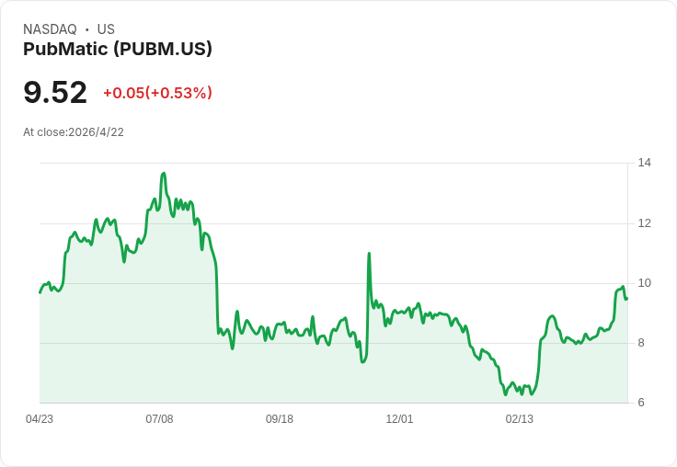This screenshot has width=677, height=467.
Task: Click the 12 label on the price axis
Action: point(645,223)
